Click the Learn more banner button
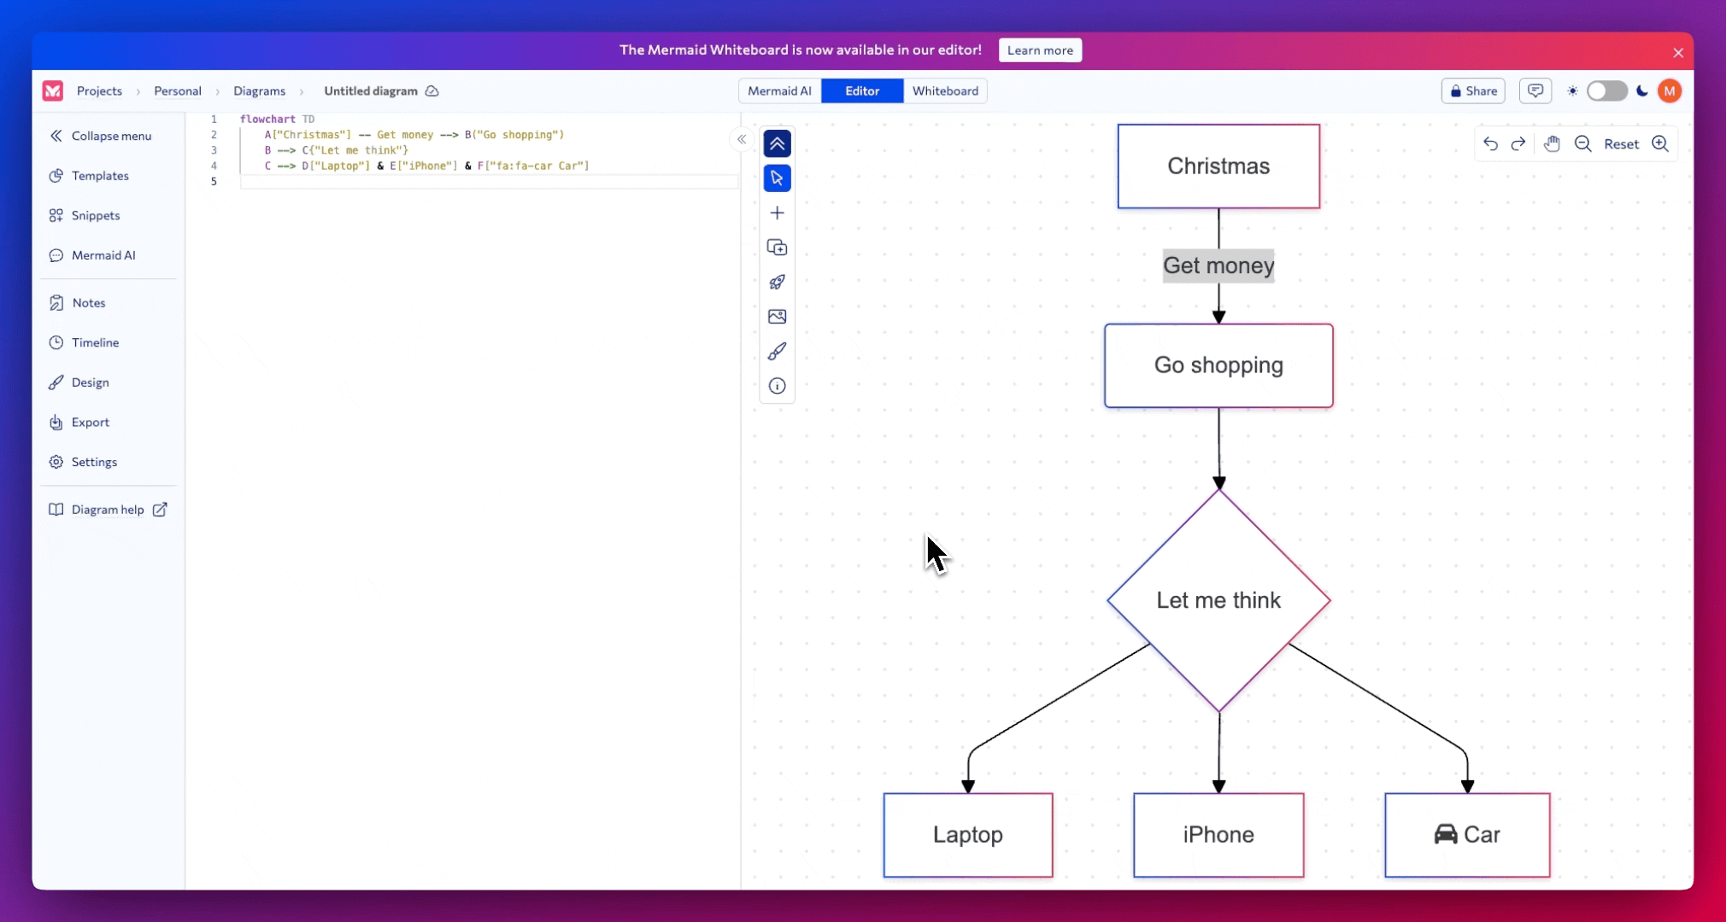 1039,50
